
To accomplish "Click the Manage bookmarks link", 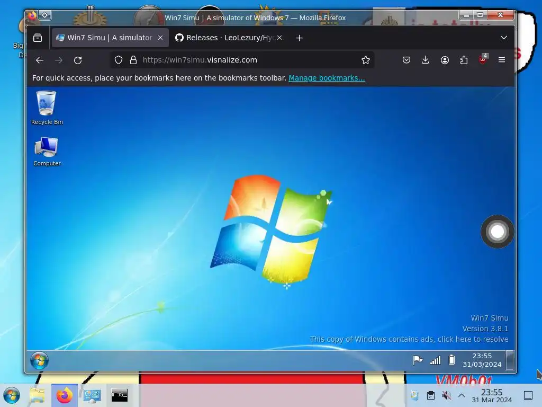I will [x=327, y=78].
